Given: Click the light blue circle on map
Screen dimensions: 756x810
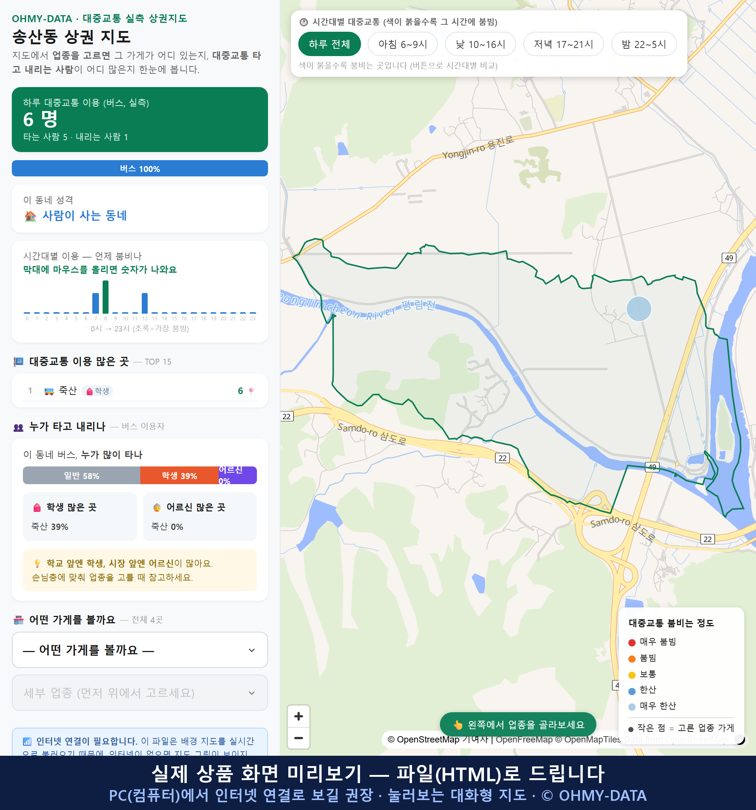Looking at the screenshot, I should pyautogui.click(x=639, y=309).
